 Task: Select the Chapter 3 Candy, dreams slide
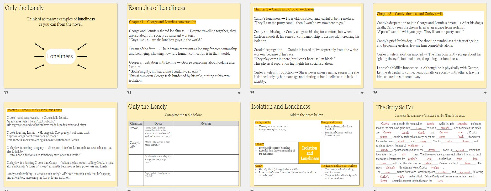click(x=430, y=46)
